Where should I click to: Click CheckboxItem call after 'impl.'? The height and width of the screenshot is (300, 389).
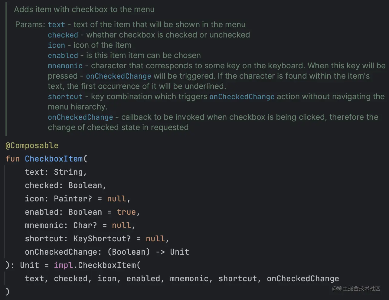point(107,265)
